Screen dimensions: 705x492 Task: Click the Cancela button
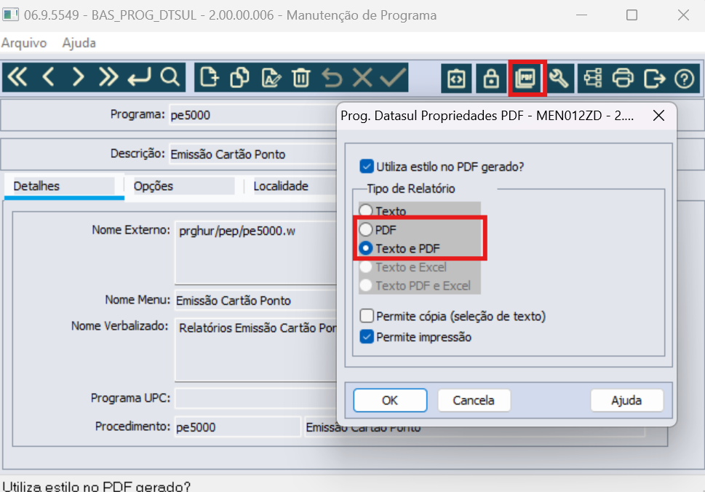(474, 400)
